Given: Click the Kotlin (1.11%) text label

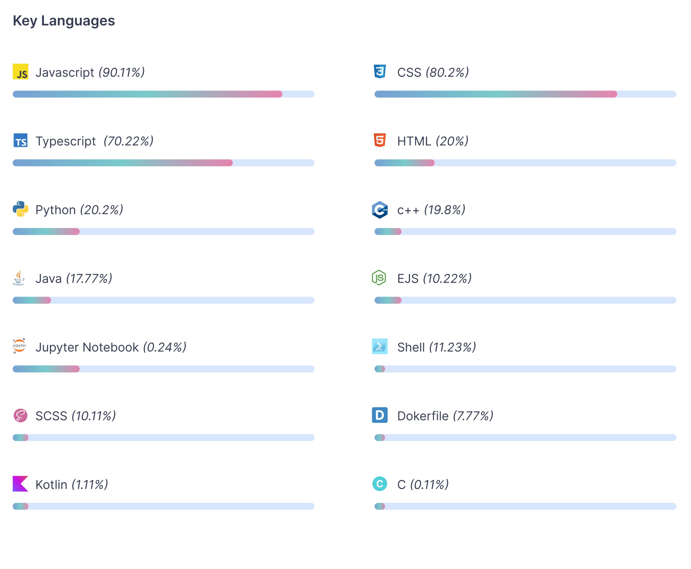Looking at the screenshot, I should [72, 484].
